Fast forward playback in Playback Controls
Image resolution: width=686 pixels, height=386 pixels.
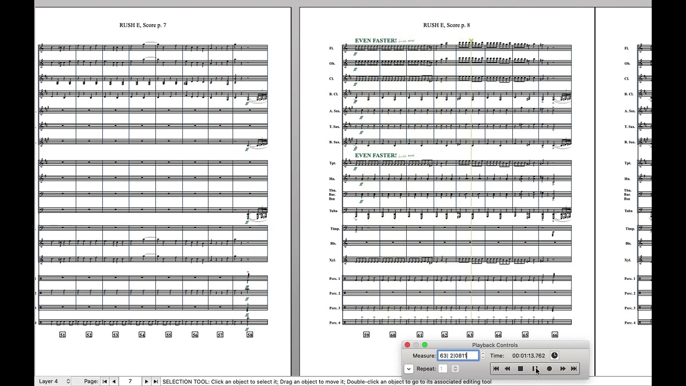point(563,369)
